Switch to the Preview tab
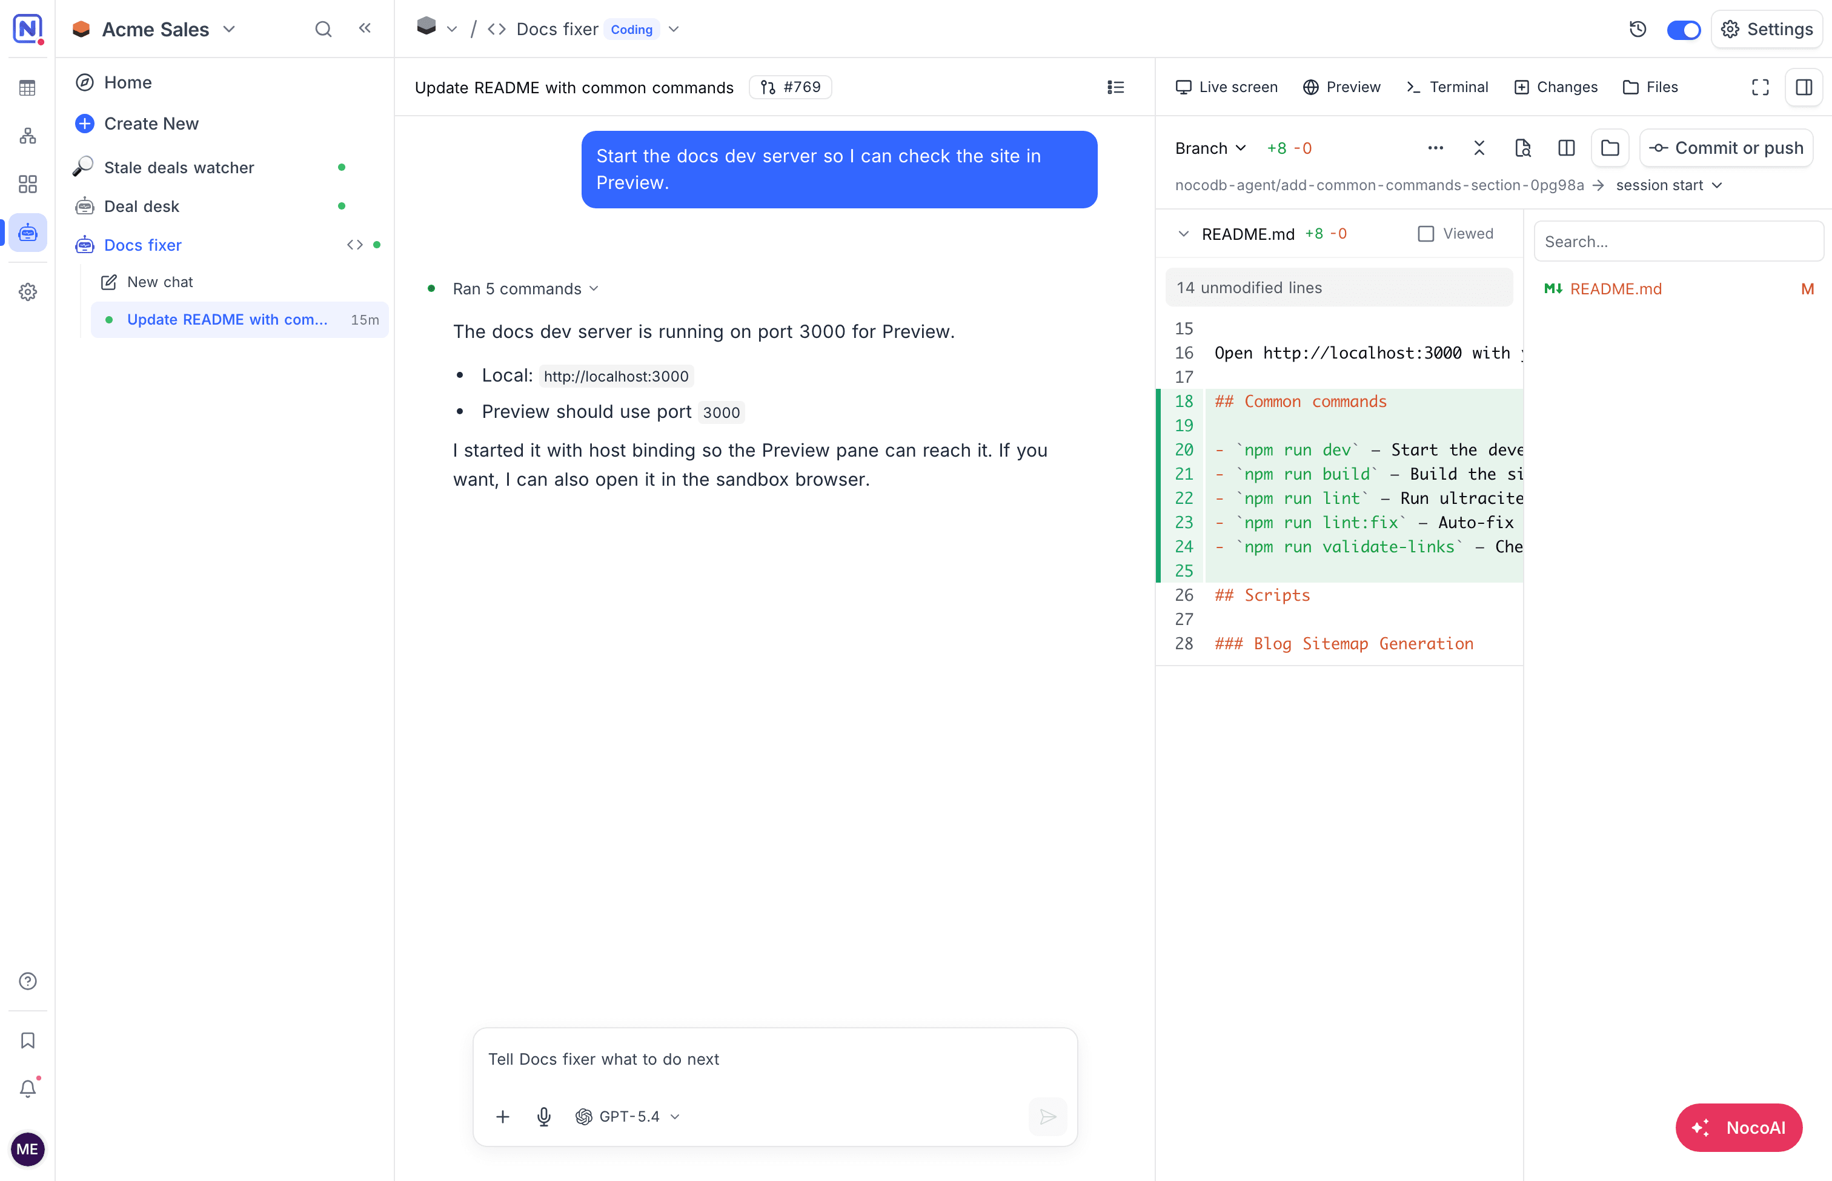The image size is (1832, 1181). coord(1342,87)
